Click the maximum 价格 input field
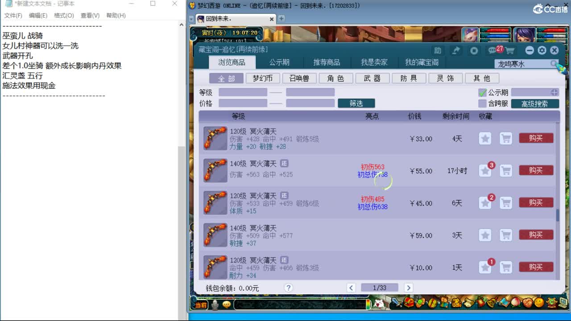 [x=310, y=103]
